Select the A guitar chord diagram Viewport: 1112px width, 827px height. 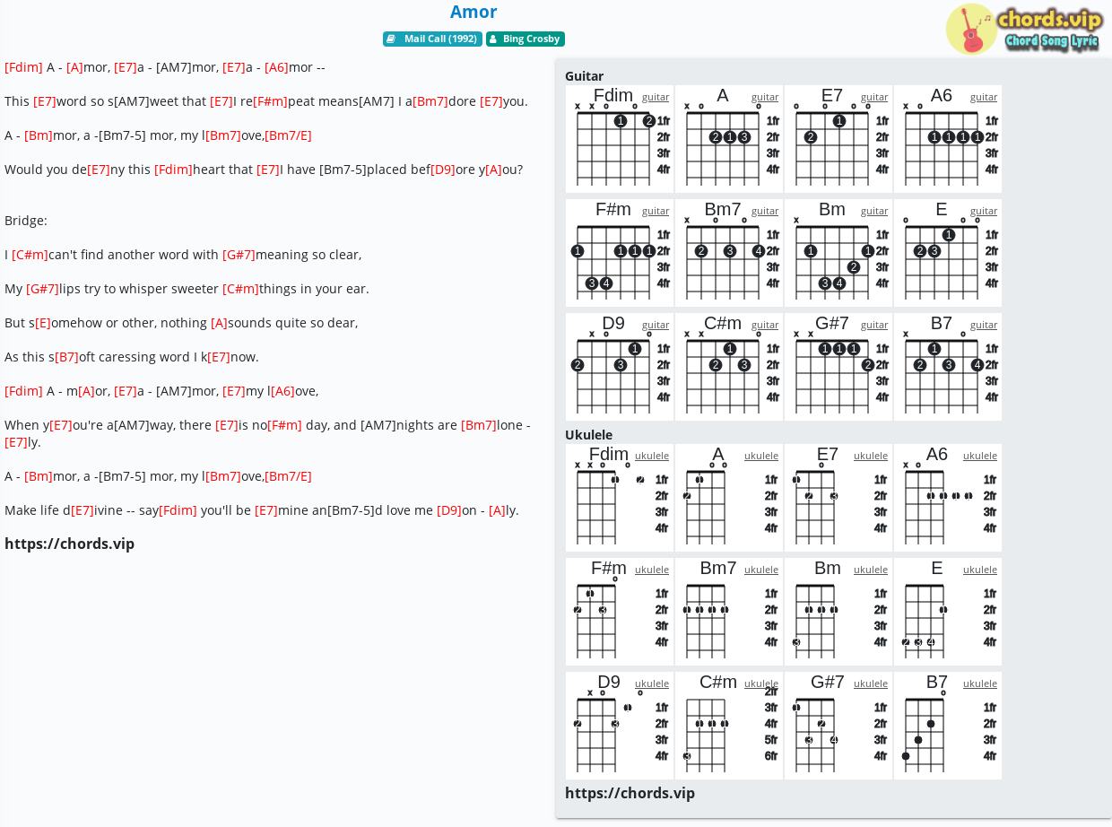729,139
